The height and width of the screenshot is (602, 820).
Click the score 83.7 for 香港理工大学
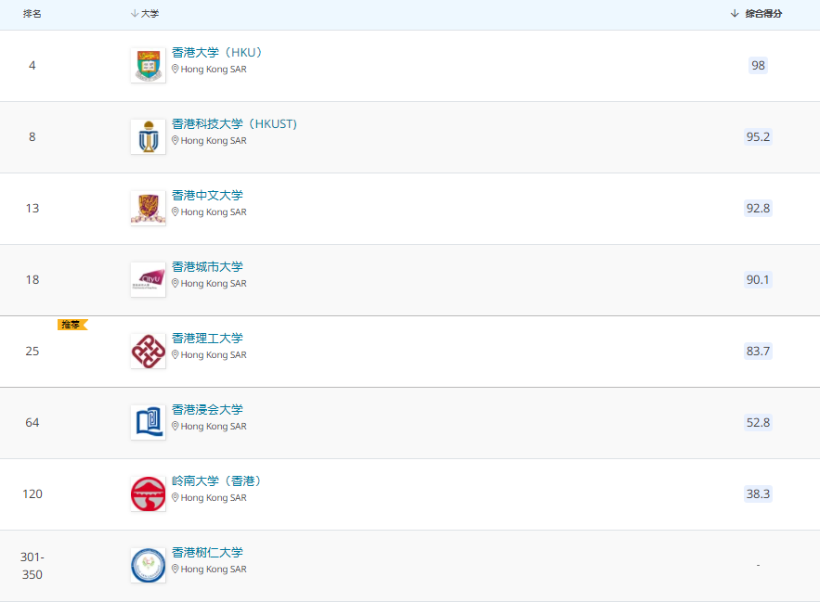[x=759, y=352]
